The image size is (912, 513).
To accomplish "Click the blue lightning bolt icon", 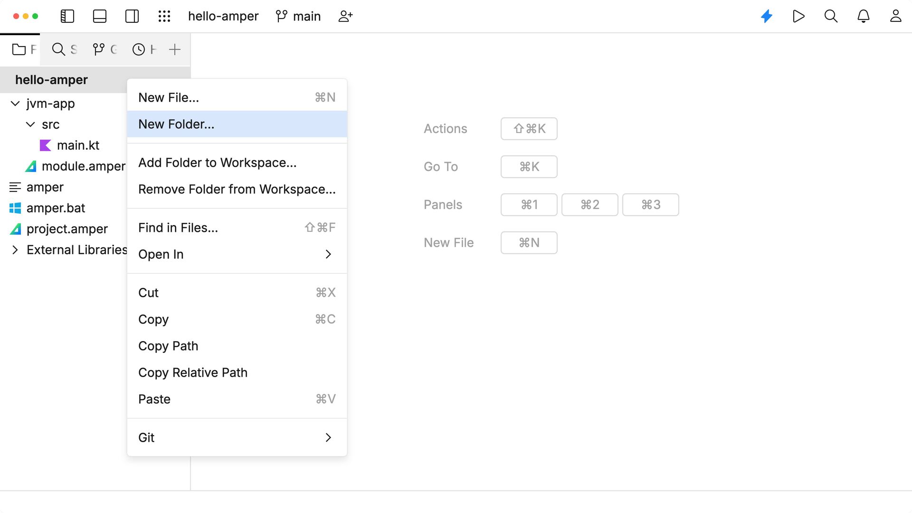I will pyautogui.click(x=767, y=16).
